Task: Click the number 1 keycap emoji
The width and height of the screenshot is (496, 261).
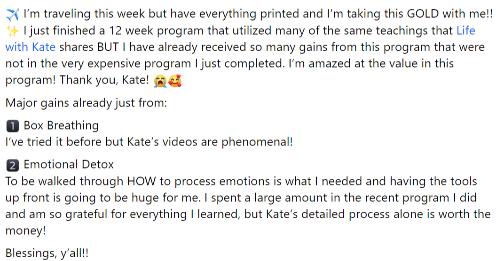Action: (12, 126)
